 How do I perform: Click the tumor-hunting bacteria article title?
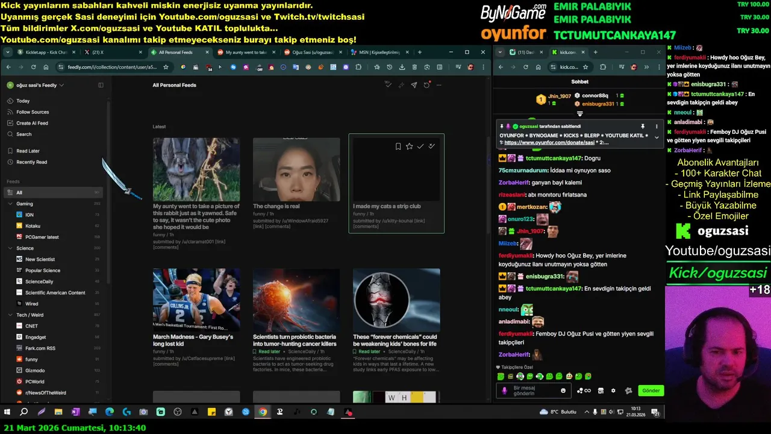(295, 341)
